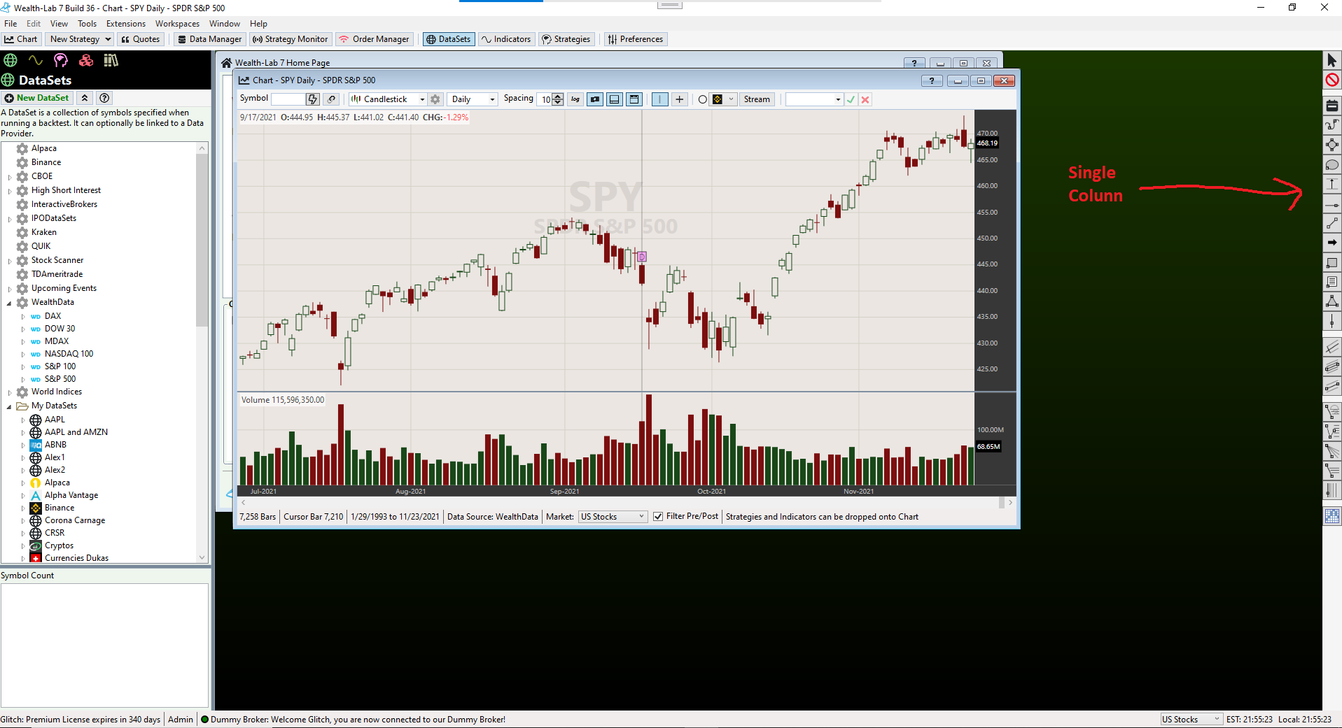Select the arrow pointer drawing tool
Screen dimensions: 1342x728
click(1331, 61)
